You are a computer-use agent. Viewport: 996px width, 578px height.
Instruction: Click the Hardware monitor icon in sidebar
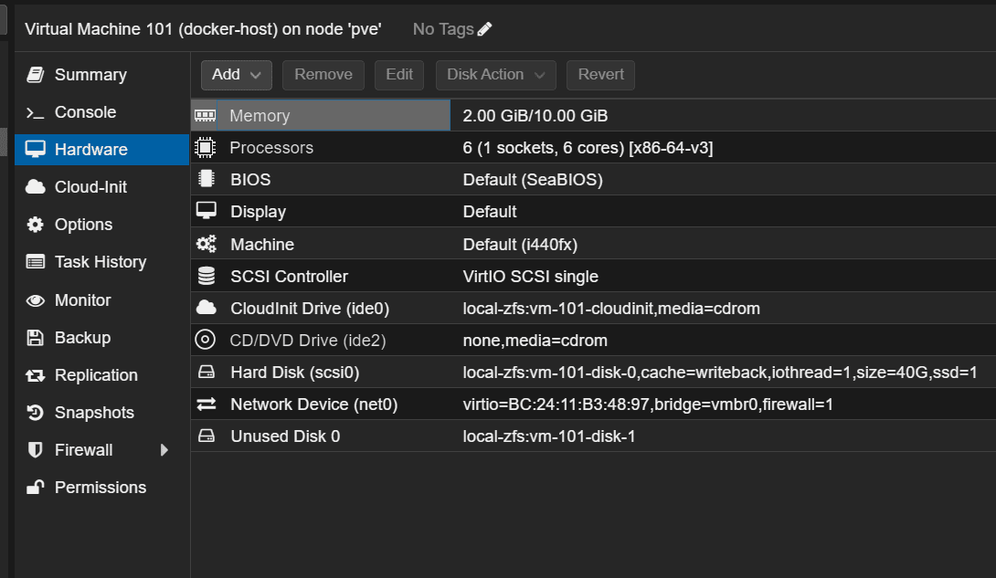tap(35, 149)
